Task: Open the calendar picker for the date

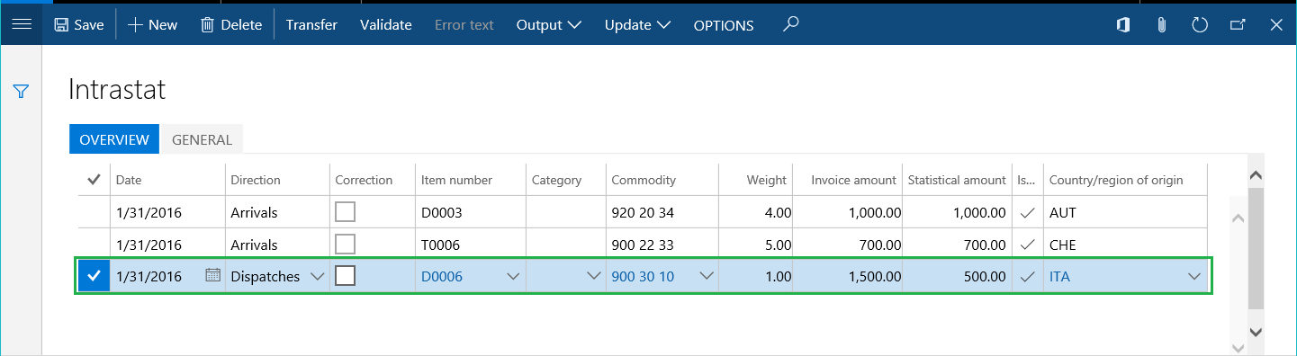Action: [x=212, y=276]
